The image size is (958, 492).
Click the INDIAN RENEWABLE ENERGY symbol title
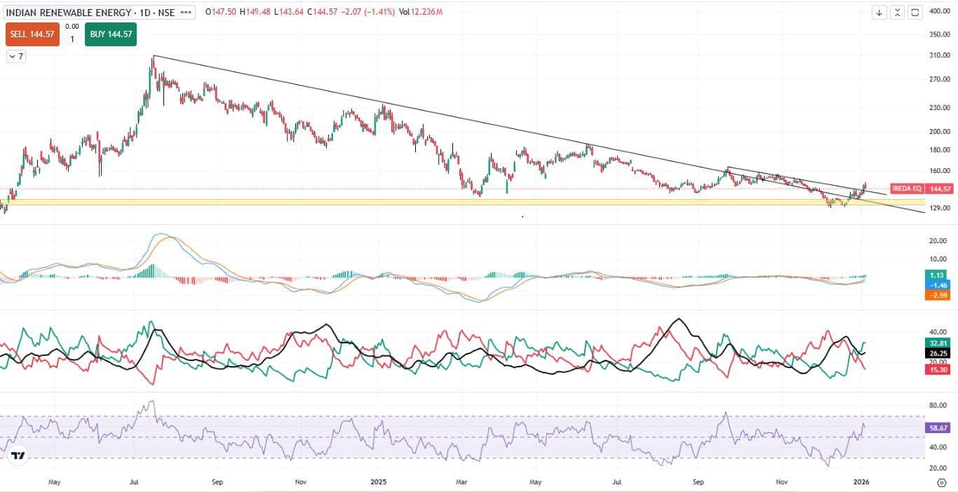69,13
